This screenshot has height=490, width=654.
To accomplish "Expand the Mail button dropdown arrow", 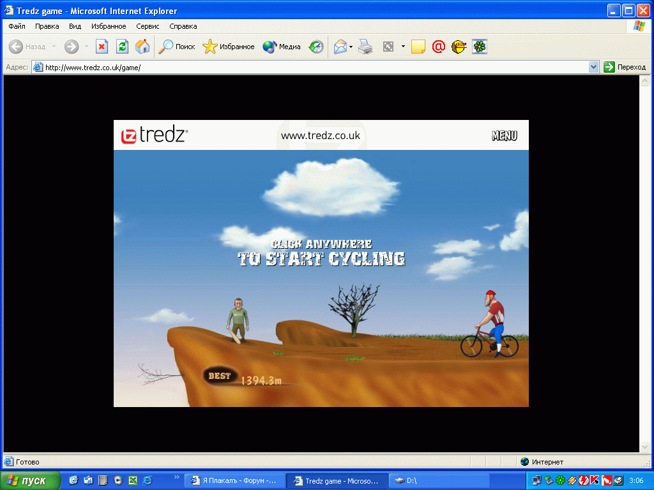I will coord(351,47).
